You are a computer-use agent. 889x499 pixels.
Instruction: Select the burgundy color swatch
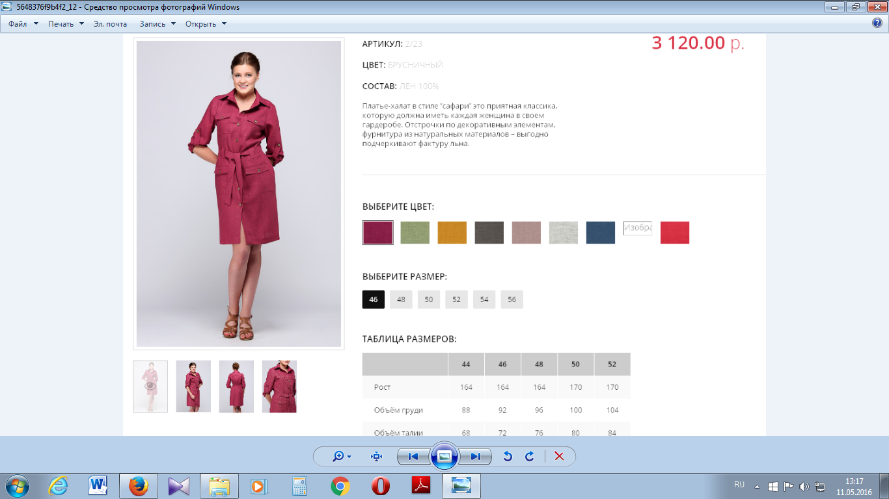(x=378, y=233)
